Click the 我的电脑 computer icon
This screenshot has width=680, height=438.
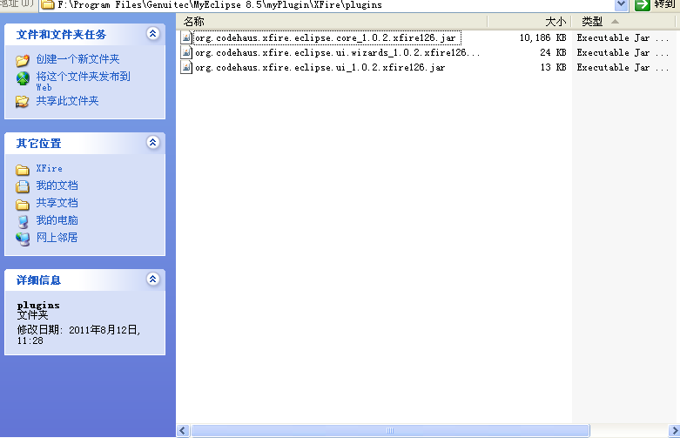click(23, 221)
